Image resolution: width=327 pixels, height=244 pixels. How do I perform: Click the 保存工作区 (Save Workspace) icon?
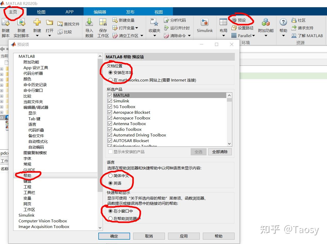(x=103, y=22)
